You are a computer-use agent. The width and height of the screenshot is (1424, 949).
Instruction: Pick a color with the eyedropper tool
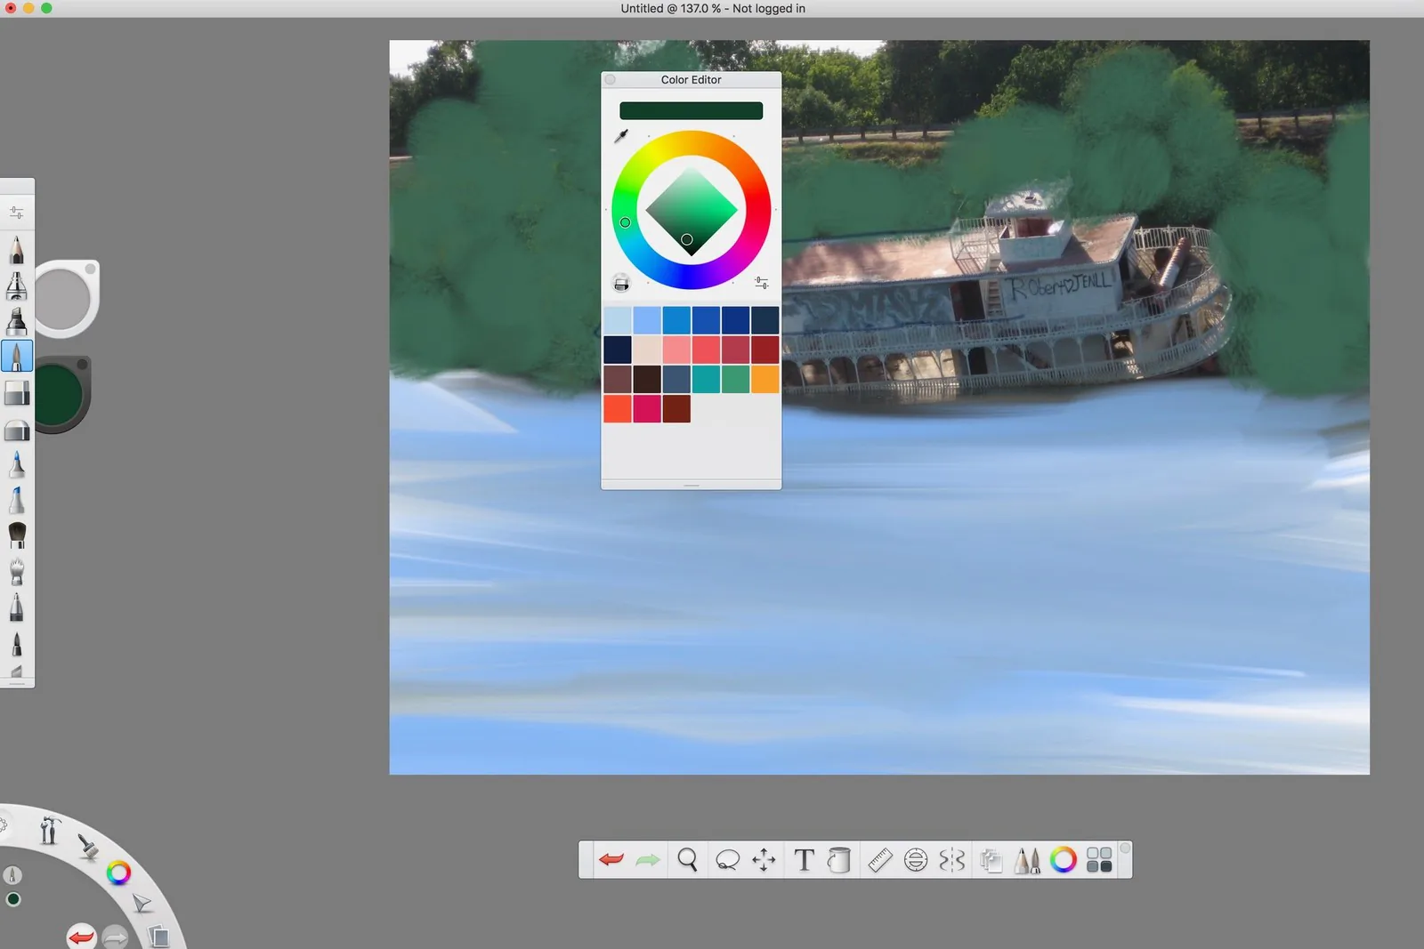[x=621, y=135]
